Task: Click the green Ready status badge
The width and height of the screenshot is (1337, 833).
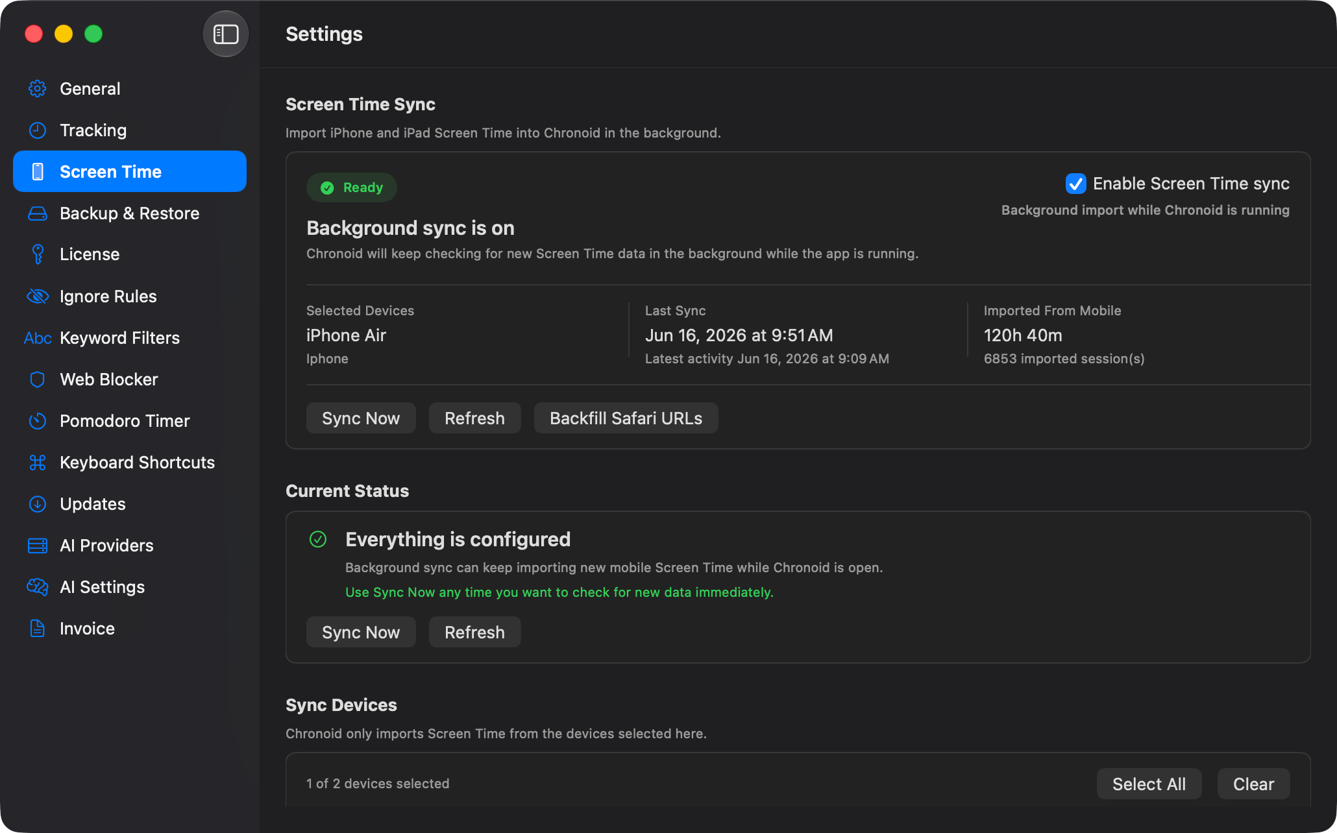Action: point(352,187)
